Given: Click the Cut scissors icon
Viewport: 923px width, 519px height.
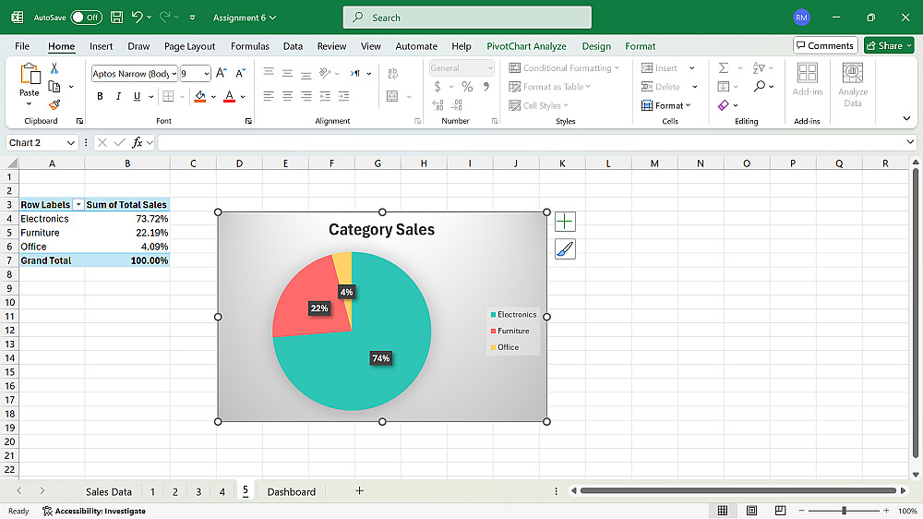Looking at the screenshot, I should [54, 68].
